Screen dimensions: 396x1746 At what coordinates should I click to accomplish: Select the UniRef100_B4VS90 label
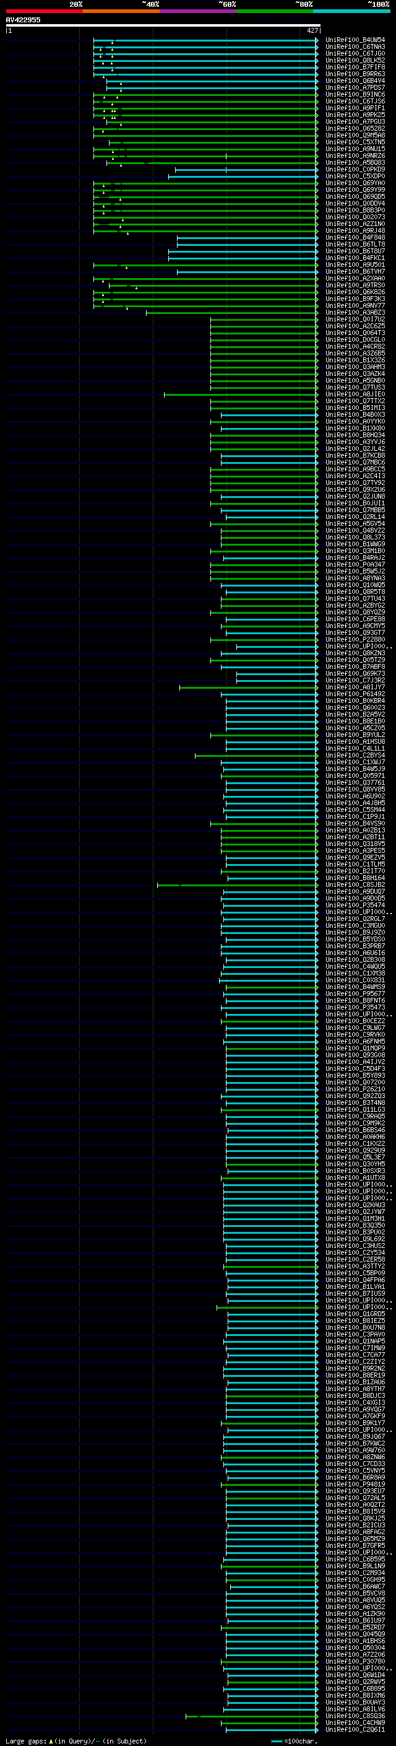click(355, 823)
